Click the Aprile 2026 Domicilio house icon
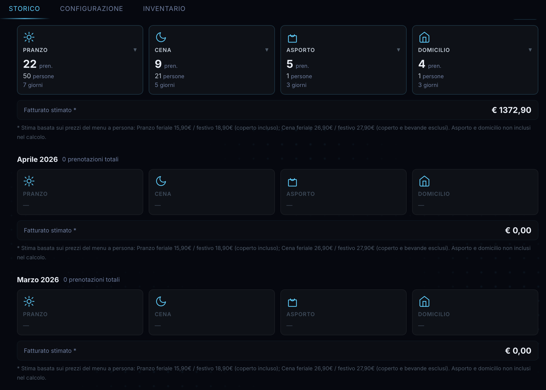The width and height of the screenshot is (546, 390). [x=424, y=181]
